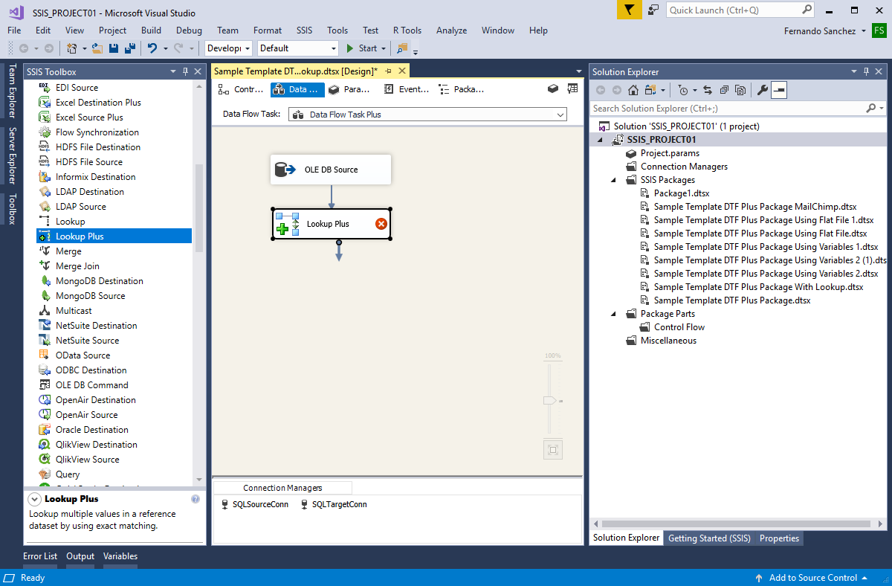Collapse the Package Parts folder
The image size is (892, 586).
point(613,314)
